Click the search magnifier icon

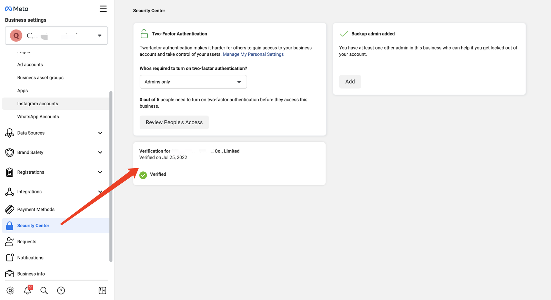tap(44, 291)
